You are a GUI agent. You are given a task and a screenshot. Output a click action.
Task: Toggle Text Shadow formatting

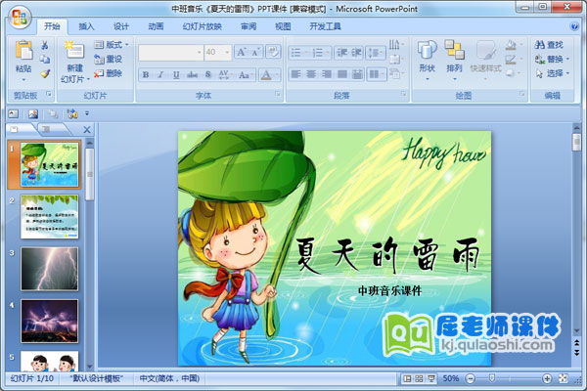208,75
